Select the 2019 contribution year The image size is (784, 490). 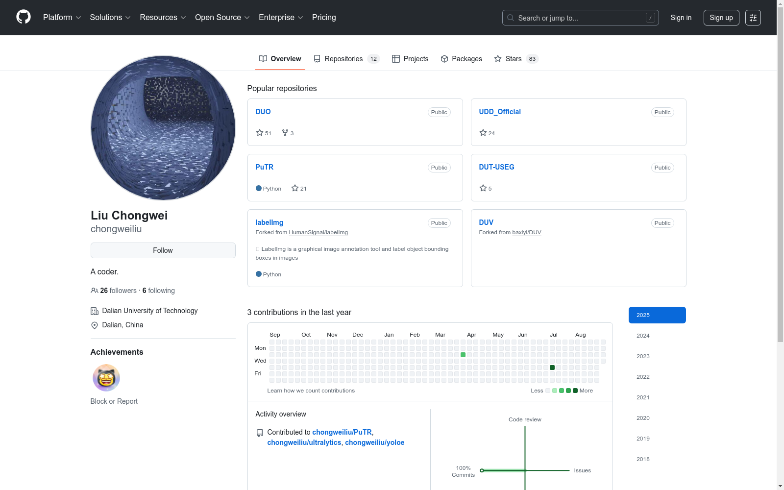(x=657, y=439)
